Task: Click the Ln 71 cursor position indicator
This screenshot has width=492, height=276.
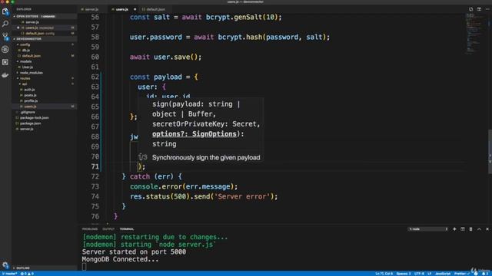Action: [x=384, y=274]
